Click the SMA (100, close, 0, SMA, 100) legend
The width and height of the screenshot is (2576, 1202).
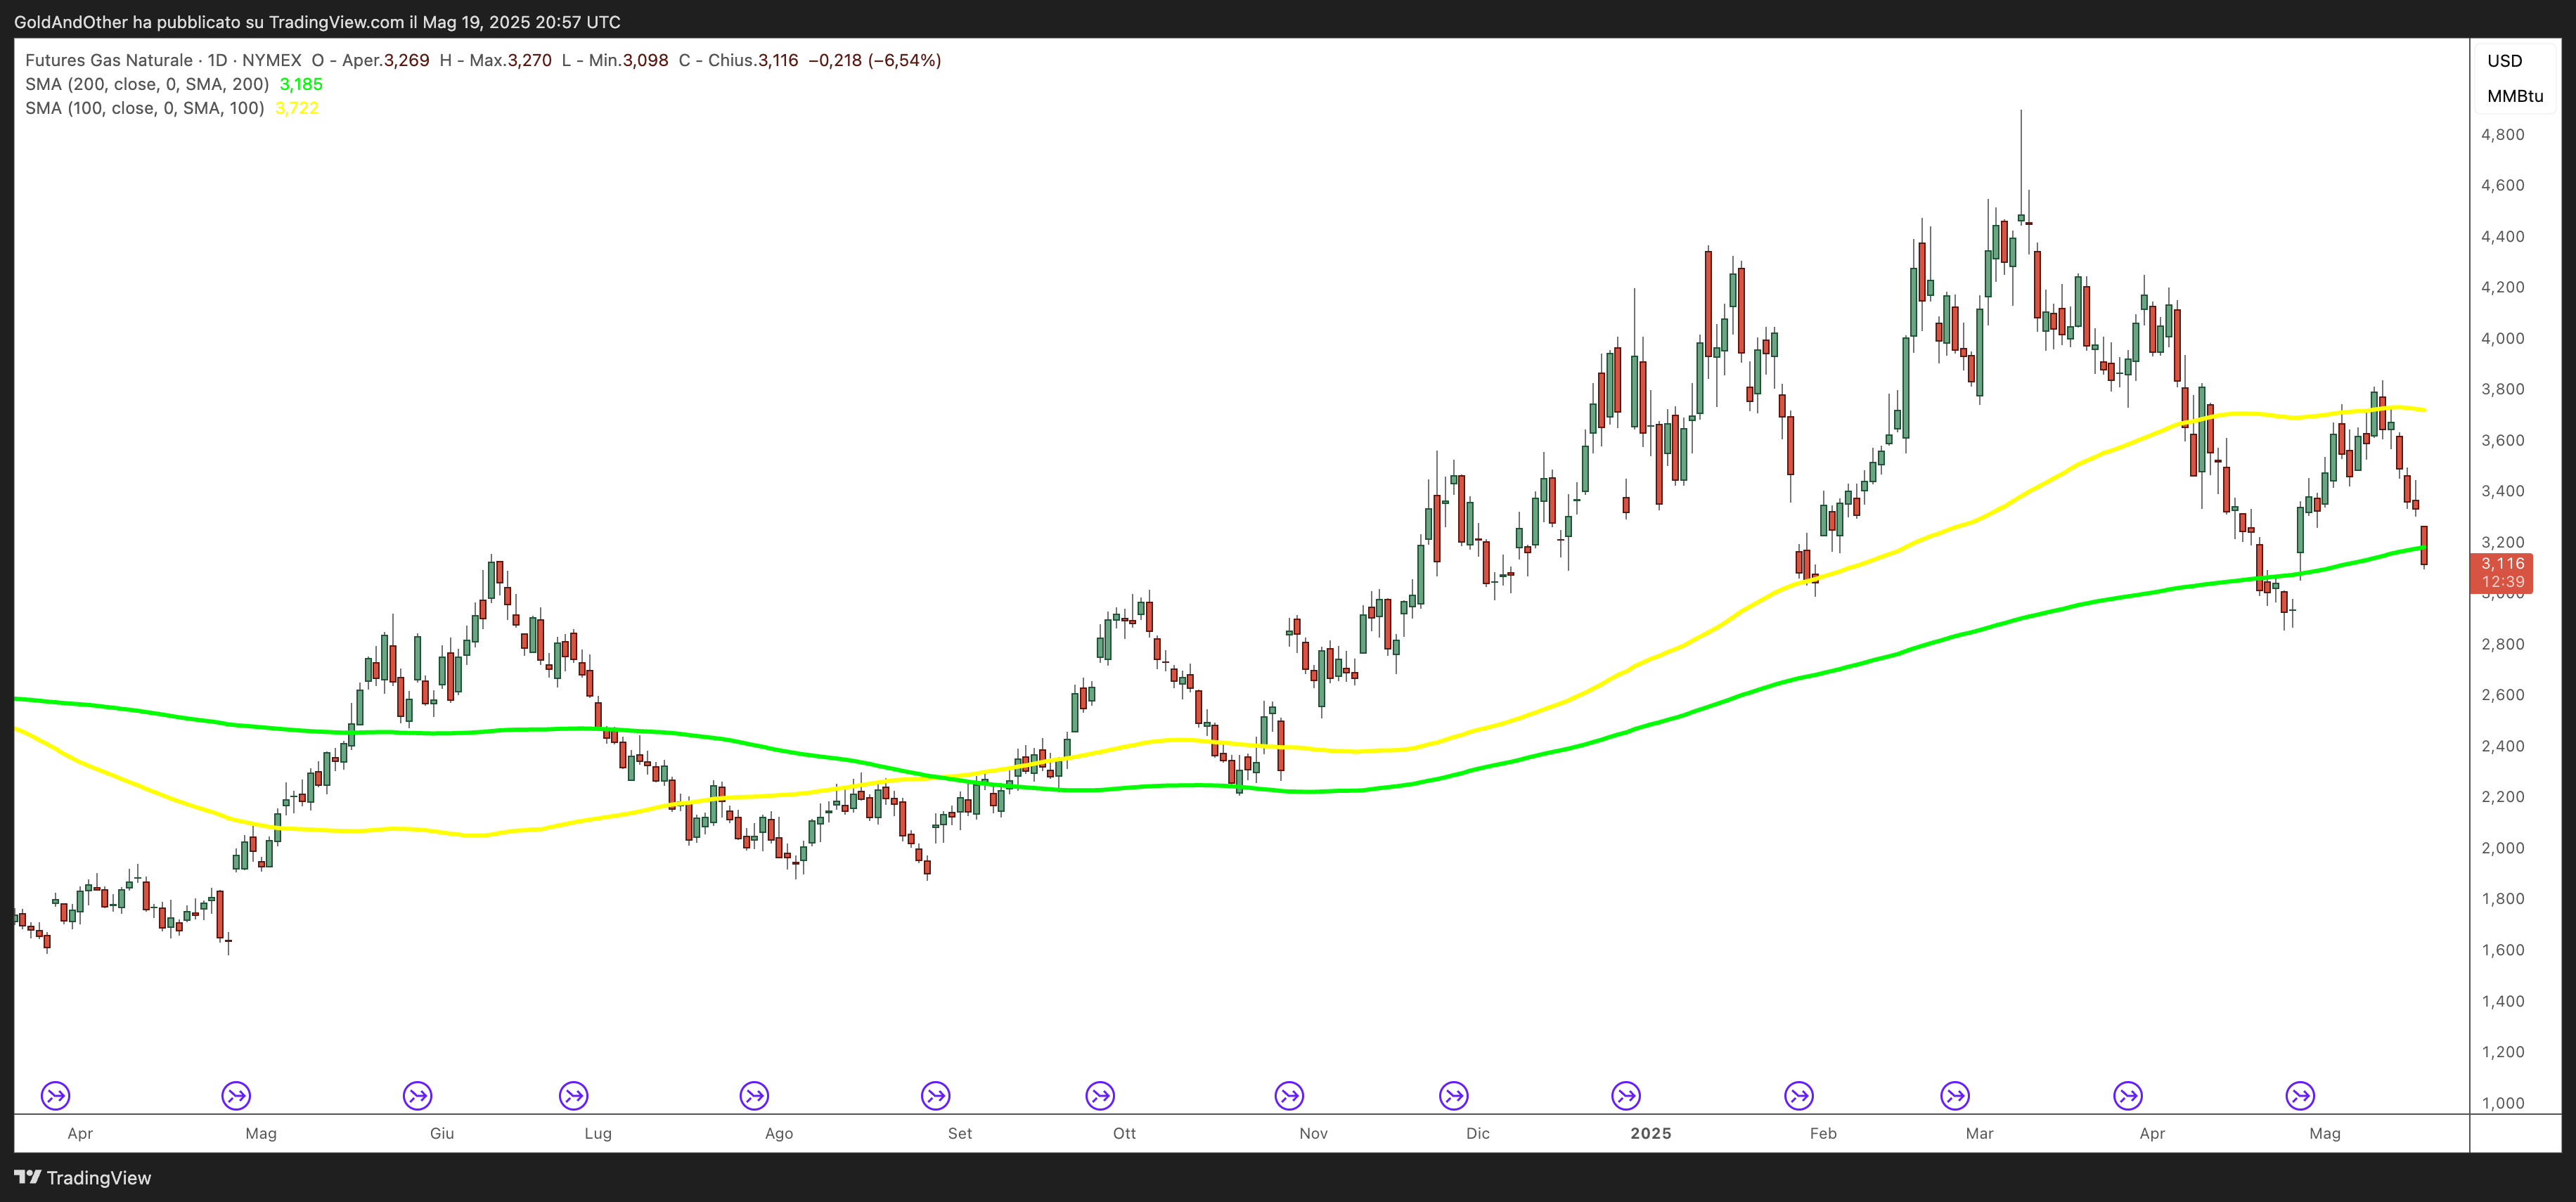coord(145,108)
